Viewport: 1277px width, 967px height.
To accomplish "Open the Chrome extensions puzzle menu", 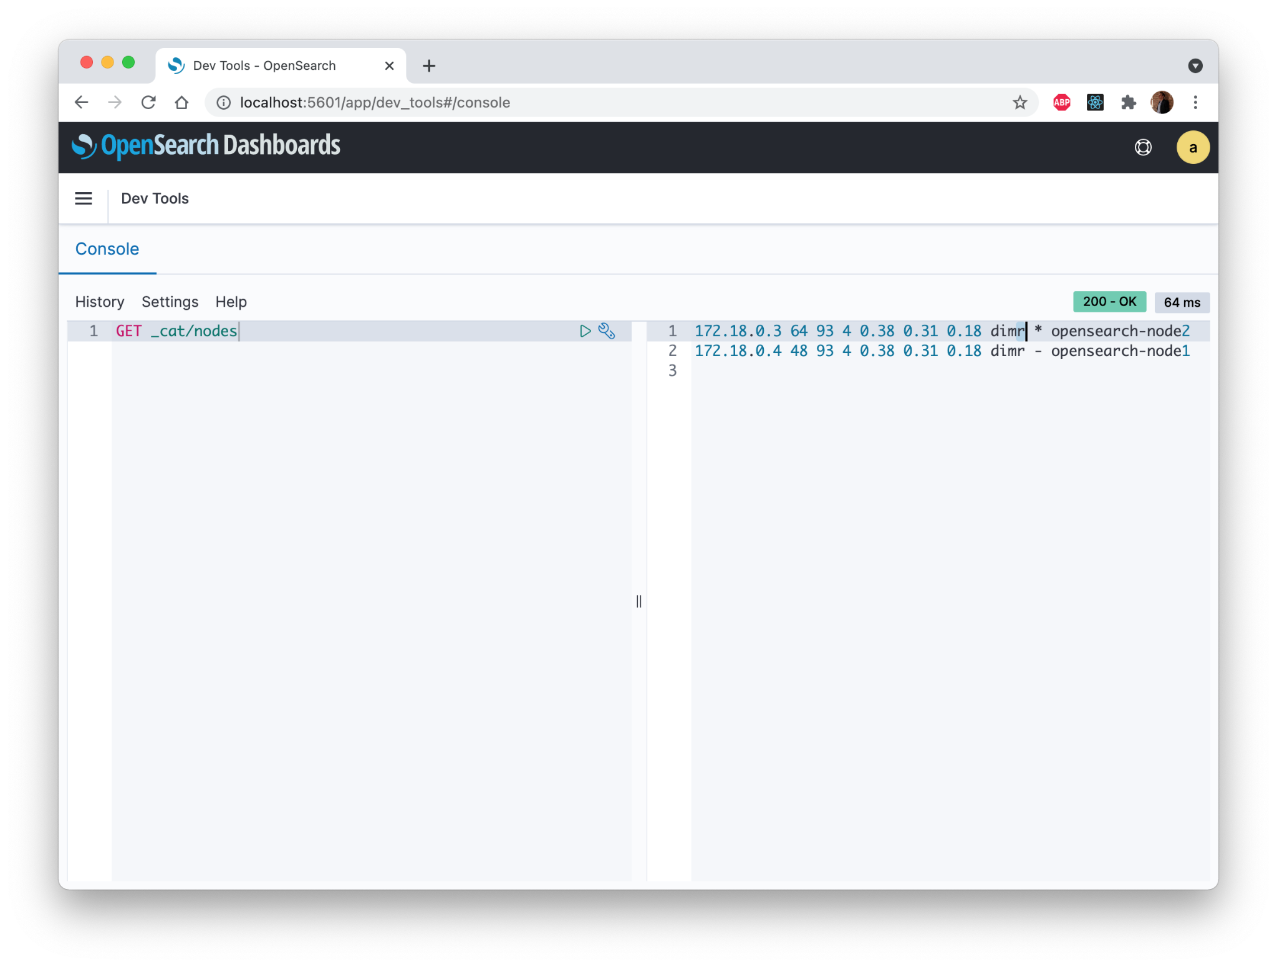I will tap(1128, 102).
